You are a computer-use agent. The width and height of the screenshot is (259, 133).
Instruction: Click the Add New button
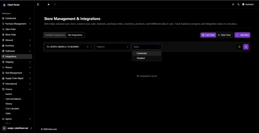coord(242,35)
